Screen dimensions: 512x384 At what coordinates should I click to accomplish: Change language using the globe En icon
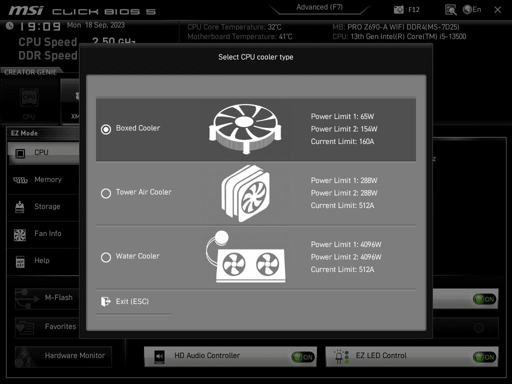pyautogui.click(x=472, y=9)
